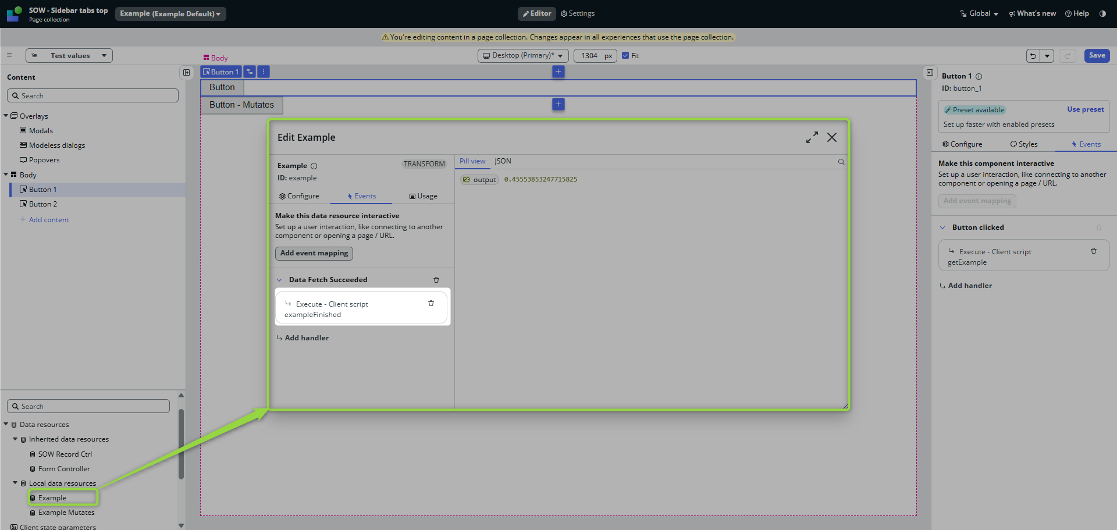1117x530 pixels.
Task: Collapse the left content panel
Action: [x=186, y=73]
